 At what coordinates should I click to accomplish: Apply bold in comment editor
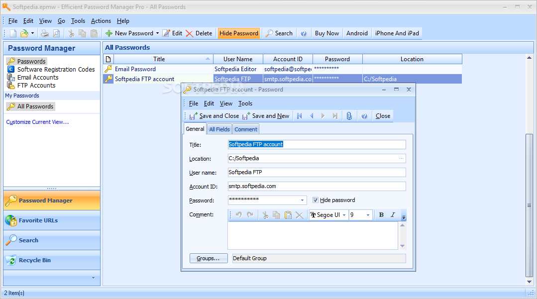pyautogui.click(x=381, y=215)
